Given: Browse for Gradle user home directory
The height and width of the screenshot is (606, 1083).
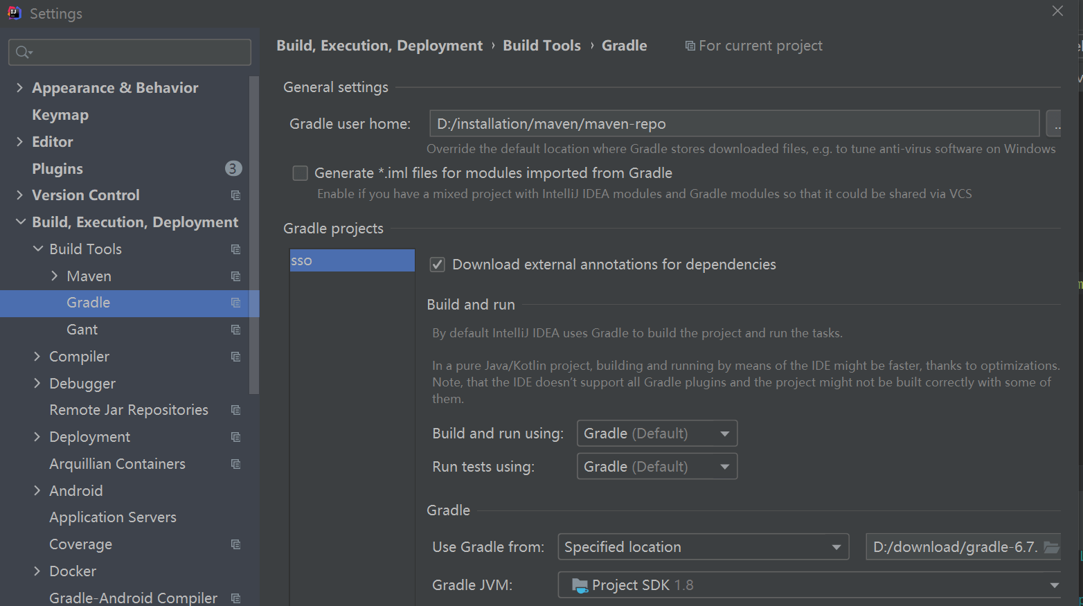Looking at the screenshot, I should click(1053, 124).
